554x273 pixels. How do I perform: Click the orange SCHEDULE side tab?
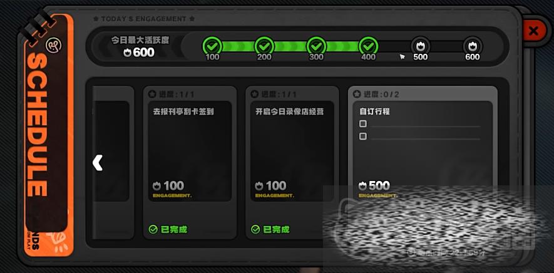tap(49, 135)
